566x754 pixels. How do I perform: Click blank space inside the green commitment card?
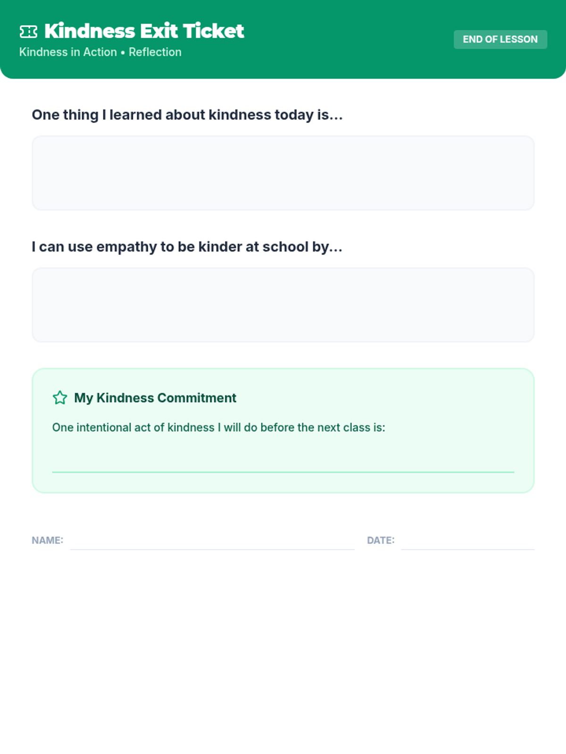(453, 401)
